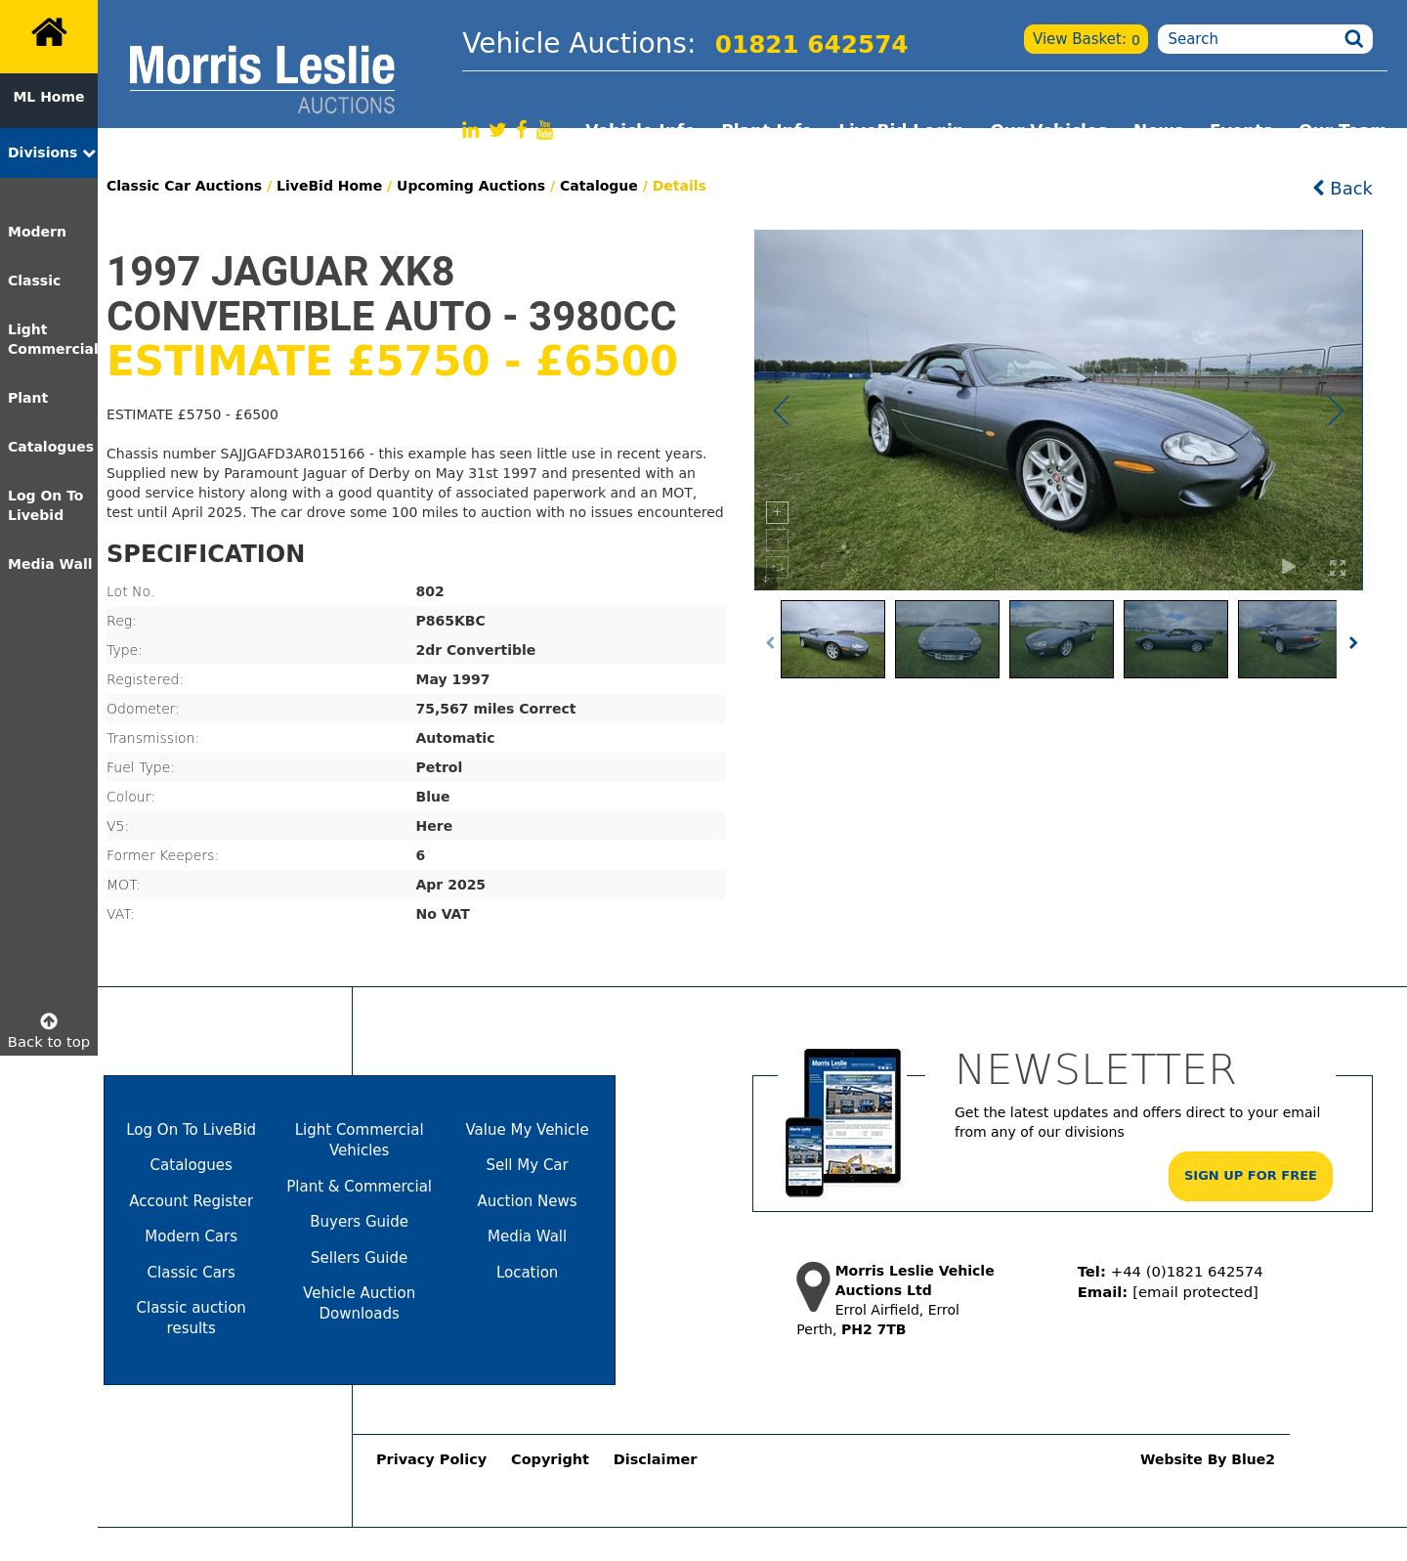Open the LinkedIn social icon

coord(470,130)
